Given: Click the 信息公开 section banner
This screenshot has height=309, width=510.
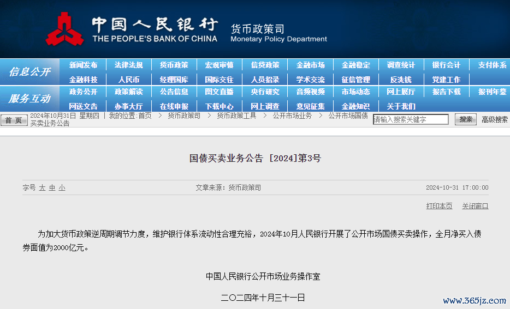Looking at the screenshot, I should click(x=29, y=72).
